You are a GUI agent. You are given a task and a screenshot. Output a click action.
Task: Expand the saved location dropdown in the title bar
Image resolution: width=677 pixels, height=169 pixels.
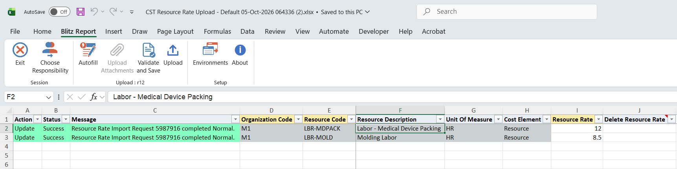367,12
